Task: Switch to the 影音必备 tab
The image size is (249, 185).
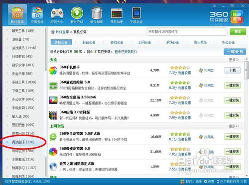Action: click(89, 42)
